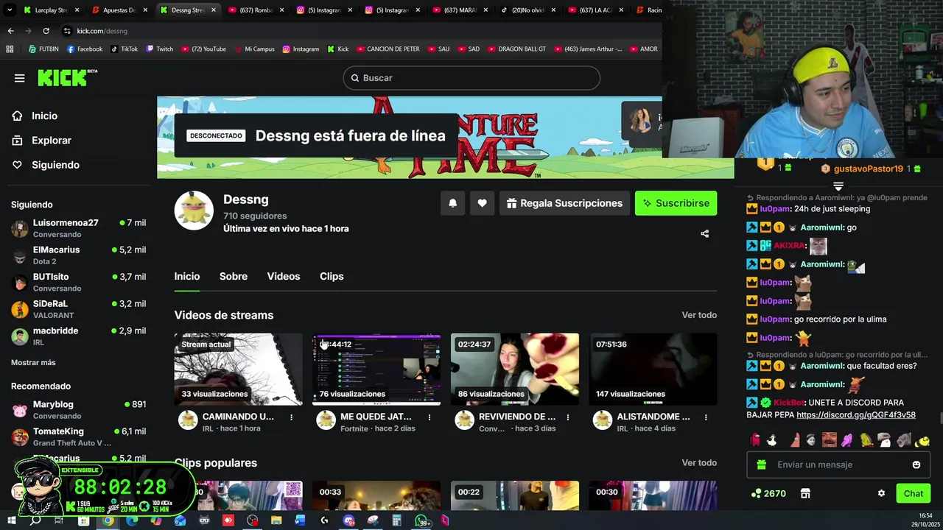The height and width of the screenshot is (530, 943).
Task: Open the store icon in chat footer
Action: [805, 494]
